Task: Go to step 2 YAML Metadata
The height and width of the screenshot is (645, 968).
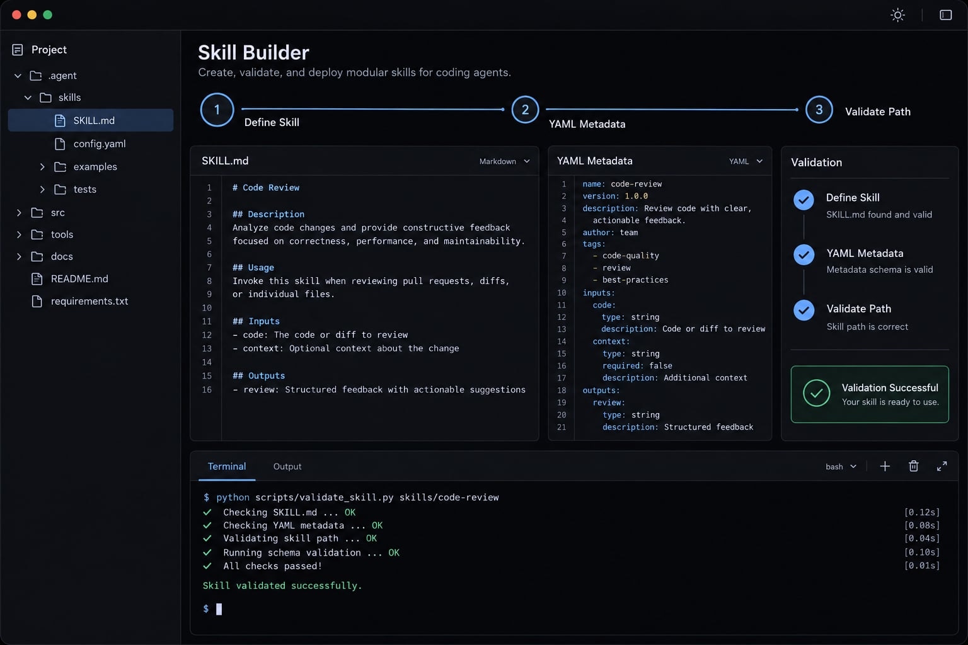Action: pyautogui.click(x=525, y=110)
